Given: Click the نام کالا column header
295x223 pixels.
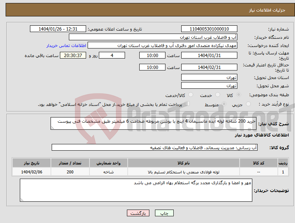Looking at the screenshot, I should point(183,163).
